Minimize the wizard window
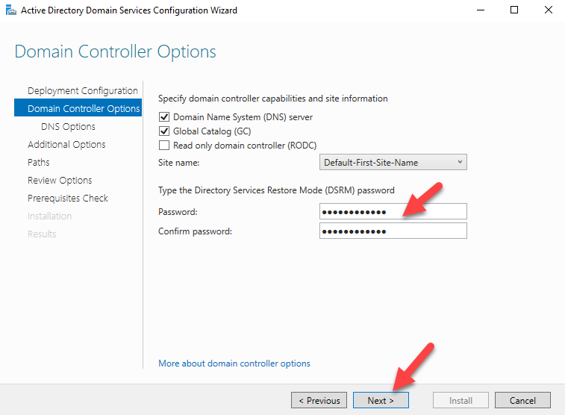 [x=481, y=10]
